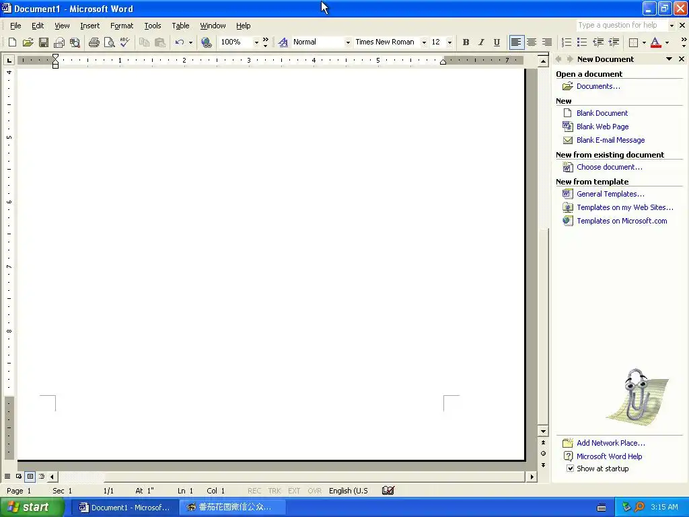This screenshot has width=689, height=517.
Task: Click the right indent marker on ruler
Action: (x=443, y=62)
